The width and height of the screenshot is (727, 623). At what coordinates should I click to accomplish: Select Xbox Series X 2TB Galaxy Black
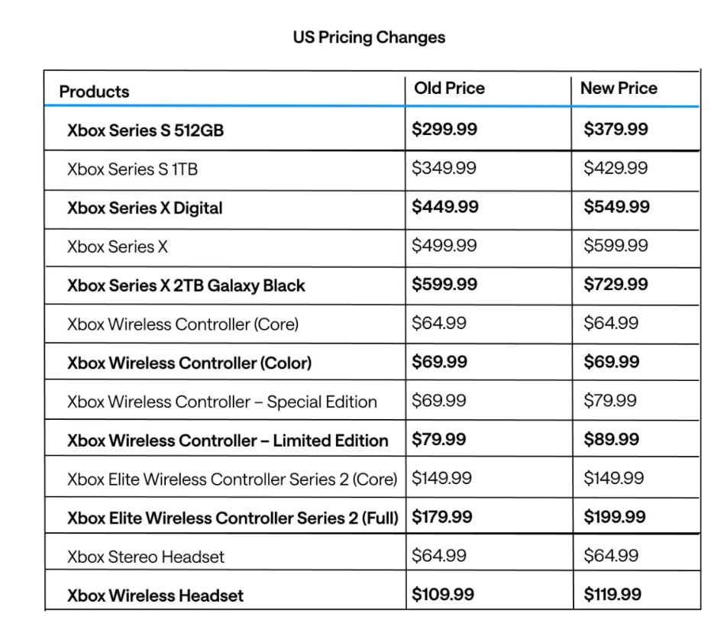point(186,286)
